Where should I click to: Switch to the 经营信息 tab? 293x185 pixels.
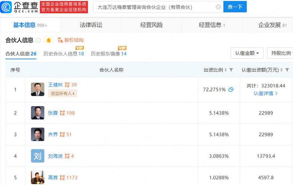[212, 25]
